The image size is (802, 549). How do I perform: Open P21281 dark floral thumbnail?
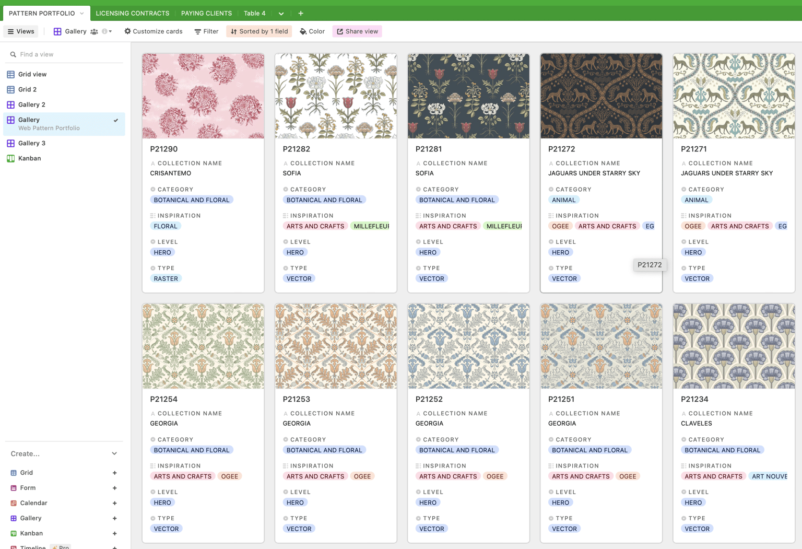point(468,96)
